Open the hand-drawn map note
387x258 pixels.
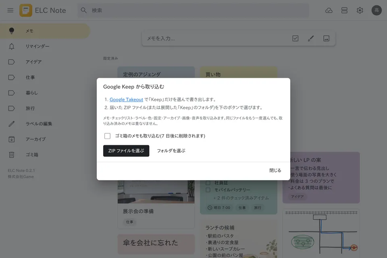321,233
